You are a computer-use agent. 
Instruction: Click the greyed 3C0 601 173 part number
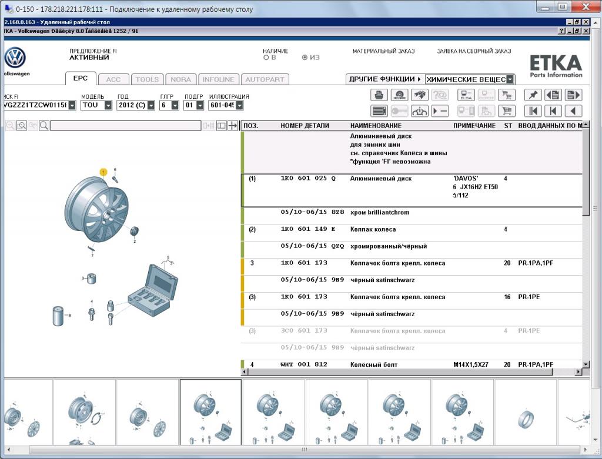tap(304, 330)
